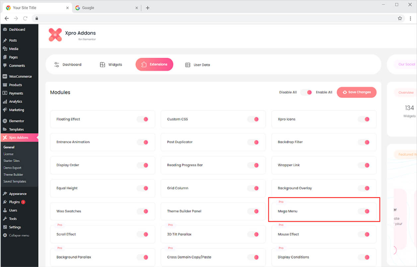The image size is (417, 267).
Task: Click the Plugins icon in sidebar
Action: (5, 202)
